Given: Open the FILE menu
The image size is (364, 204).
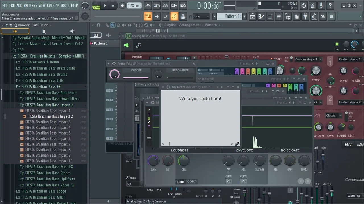Looking at the screenshot, I should pos(5,5).
